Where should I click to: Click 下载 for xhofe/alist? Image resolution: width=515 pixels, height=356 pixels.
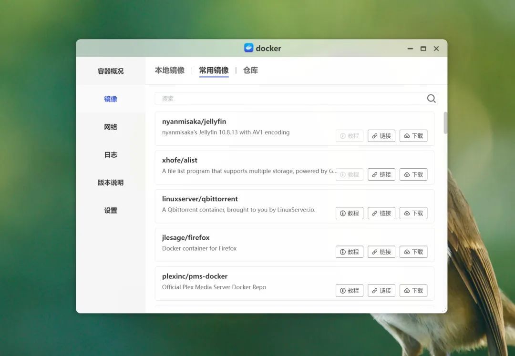click(413, 174)
